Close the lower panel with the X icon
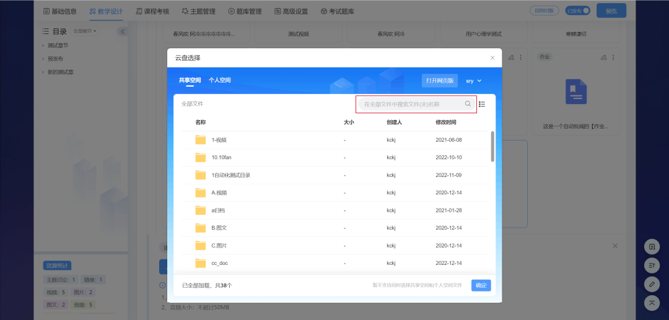Viewport: 669px width, 320px height. pyautogui.click(x=615, y=246)
